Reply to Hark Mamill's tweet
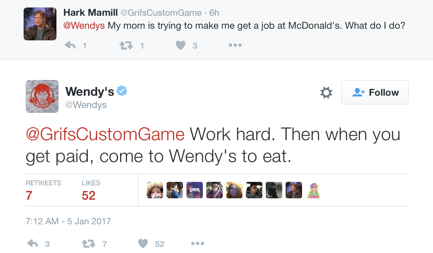Viewport: 433px width, 253px height. (x=70, y=45)
